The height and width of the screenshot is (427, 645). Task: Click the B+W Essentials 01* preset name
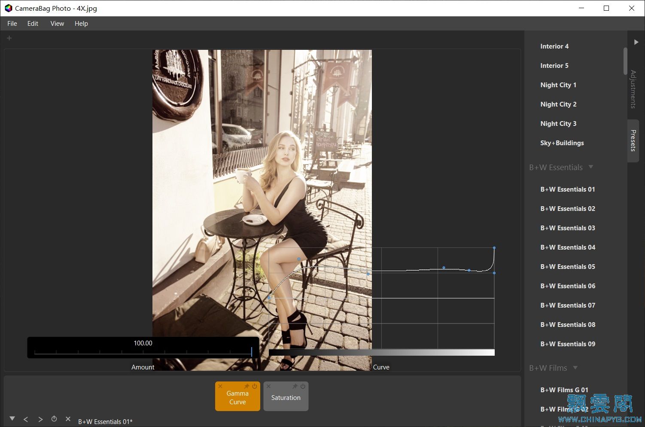[105, 422]
